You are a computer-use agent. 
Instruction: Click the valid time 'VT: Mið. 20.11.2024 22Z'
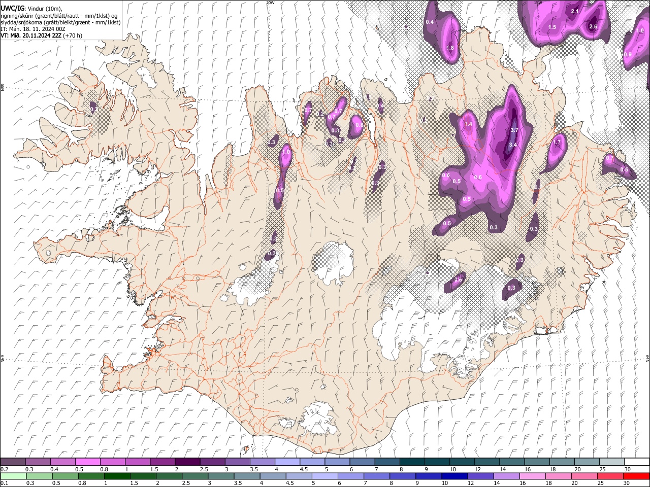coord(31,36)
